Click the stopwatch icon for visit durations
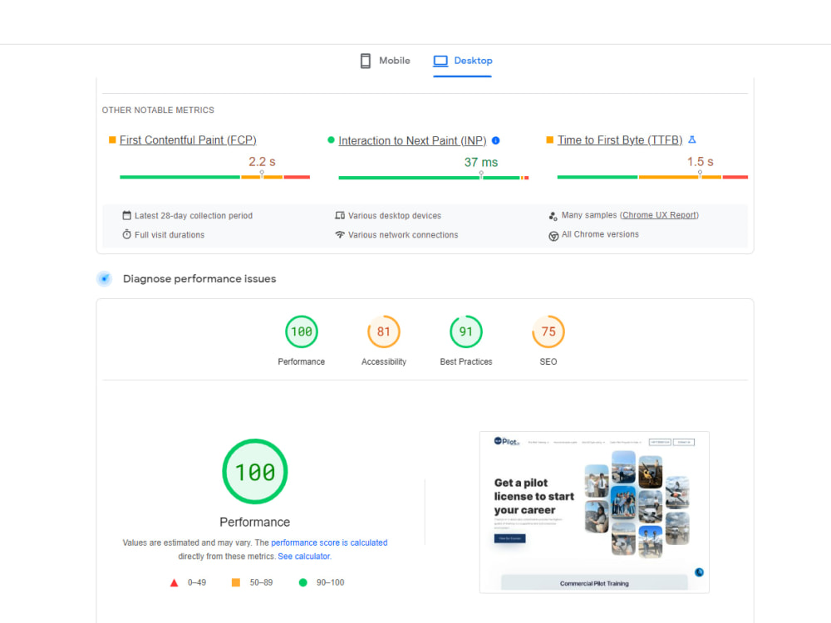 [126, 234]
